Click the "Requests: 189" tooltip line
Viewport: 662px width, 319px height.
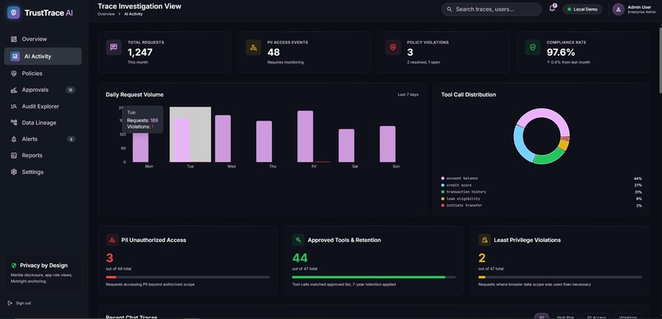coord(143,121)
